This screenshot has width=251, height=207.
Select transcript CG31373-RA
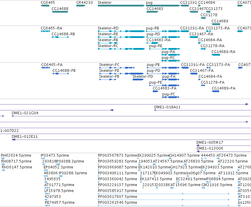[x=208, y=31]
